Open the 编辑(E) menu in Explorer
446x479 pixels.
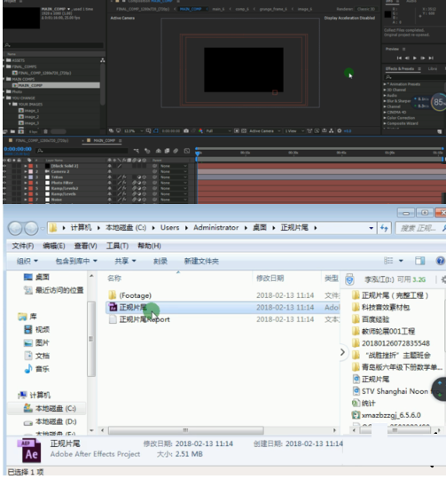[54, 246]
